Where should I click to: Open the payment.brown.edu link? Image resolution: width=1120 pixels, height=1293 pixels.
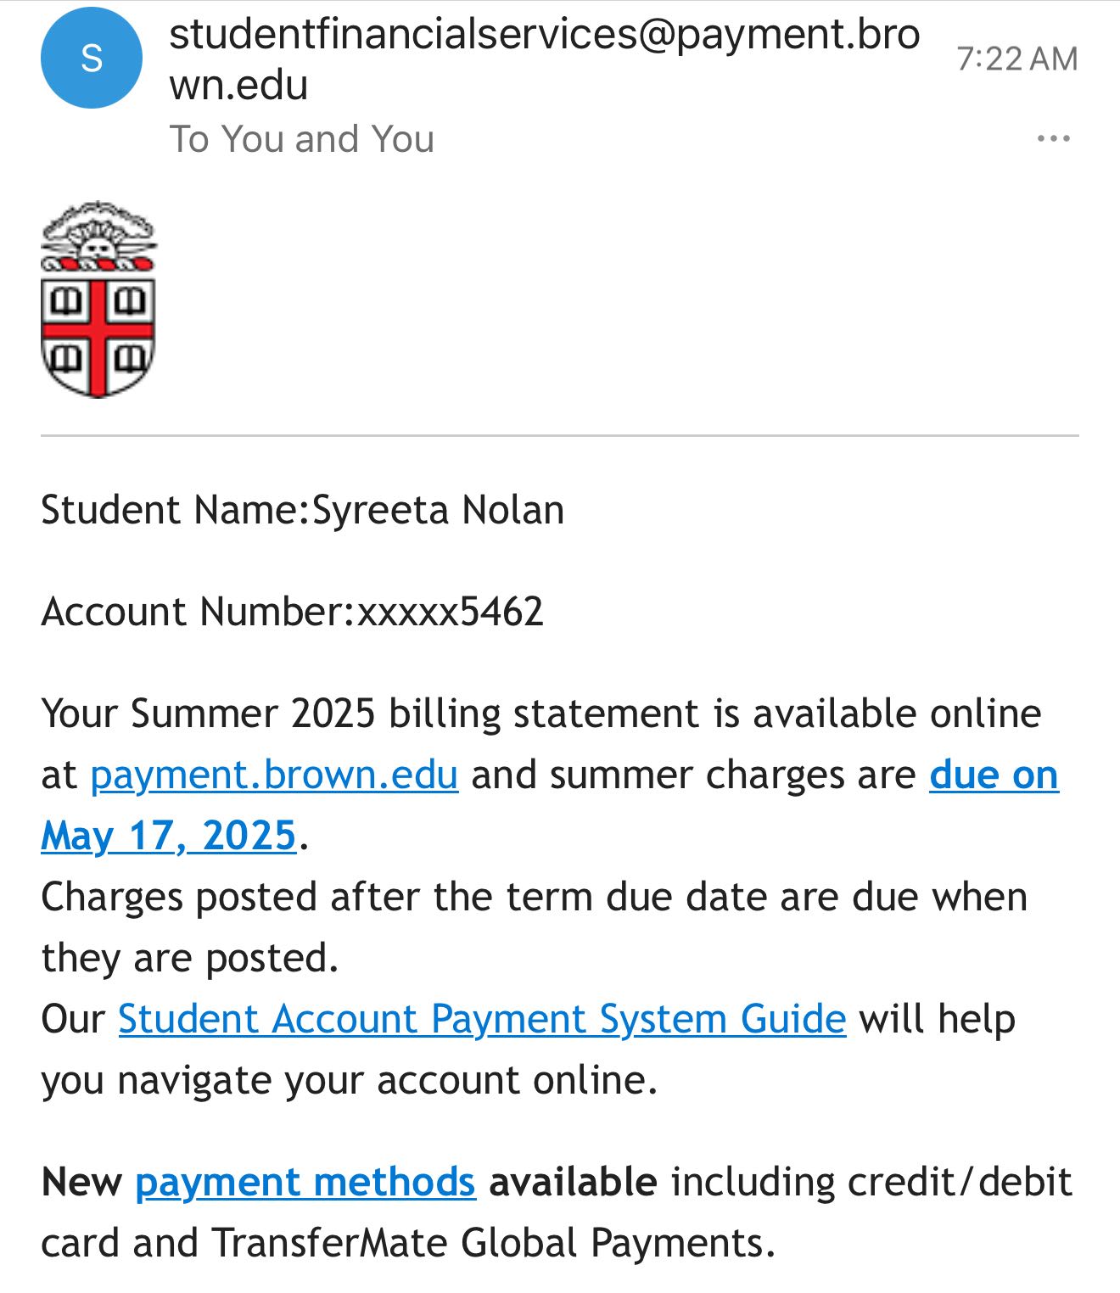[x=274, y=775]
